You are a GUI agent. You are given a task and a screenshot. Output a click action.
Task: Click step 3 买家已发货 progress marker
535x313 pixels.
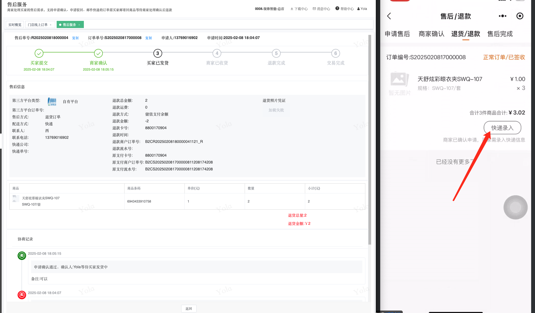(x=158, y=53)
